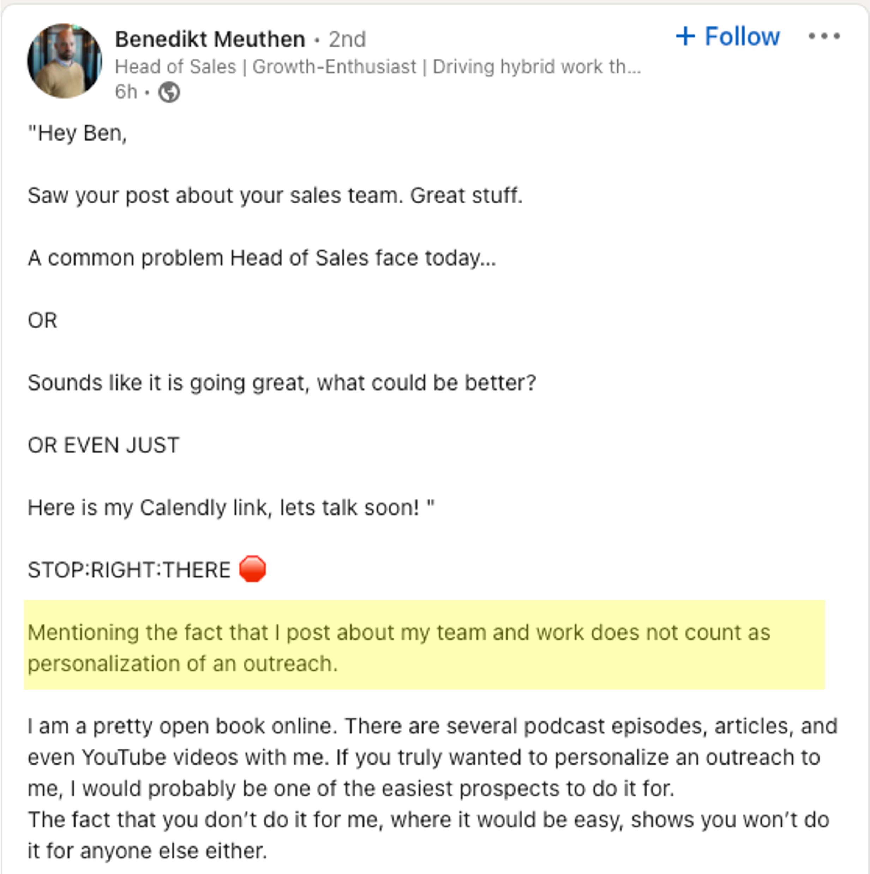
Task: Click the Growth-Enthusiast headline text
Action: (335, 67)
